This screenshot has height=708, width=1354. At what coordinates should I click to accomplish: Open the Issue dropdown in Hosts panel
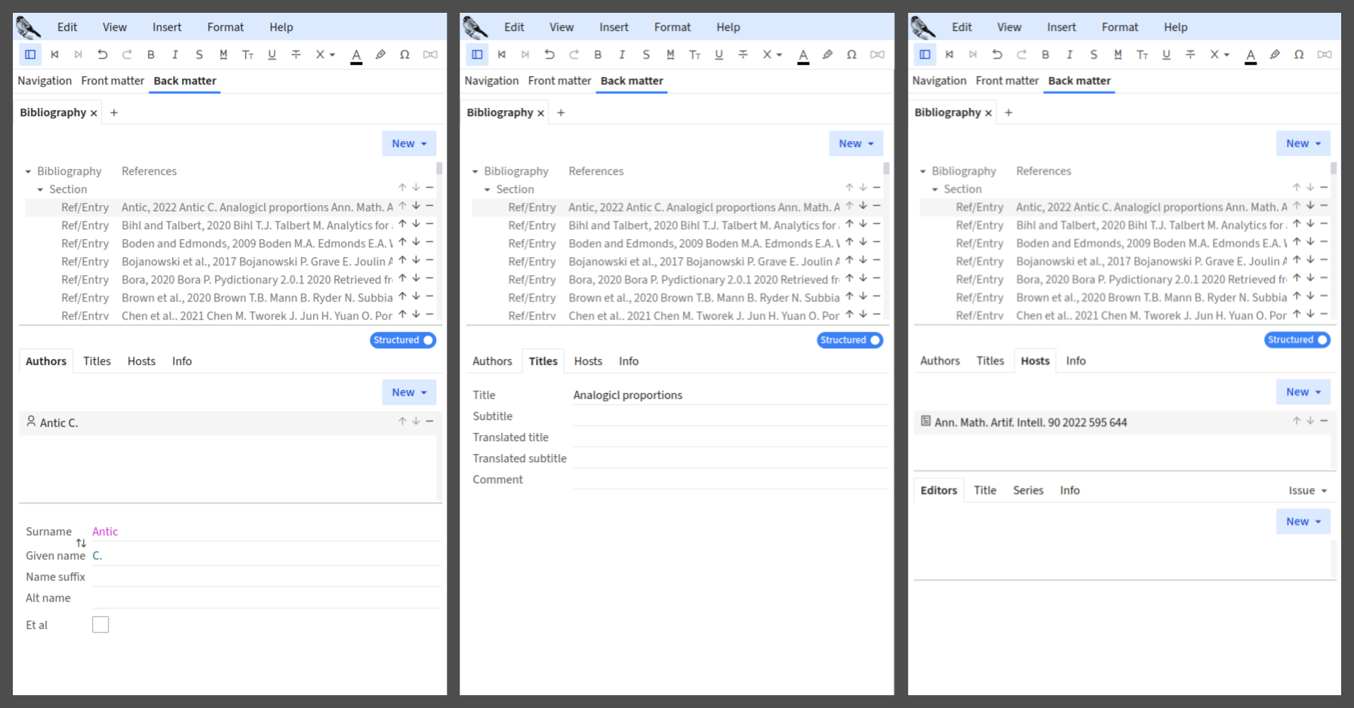pos(1307,490)
